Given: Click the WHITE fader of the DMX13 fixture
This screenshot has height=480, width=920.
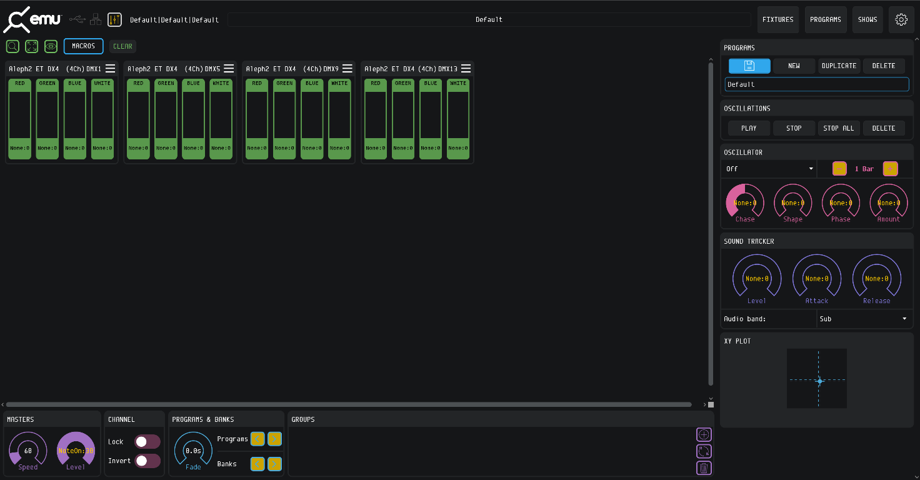Looking at the screenshot, I should pos(458,119).
